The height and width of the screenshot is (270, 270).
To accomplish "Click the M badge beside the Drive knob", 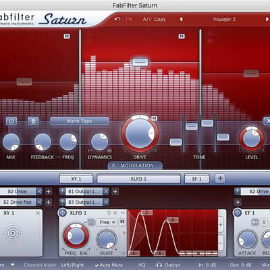I will [154, 118].
